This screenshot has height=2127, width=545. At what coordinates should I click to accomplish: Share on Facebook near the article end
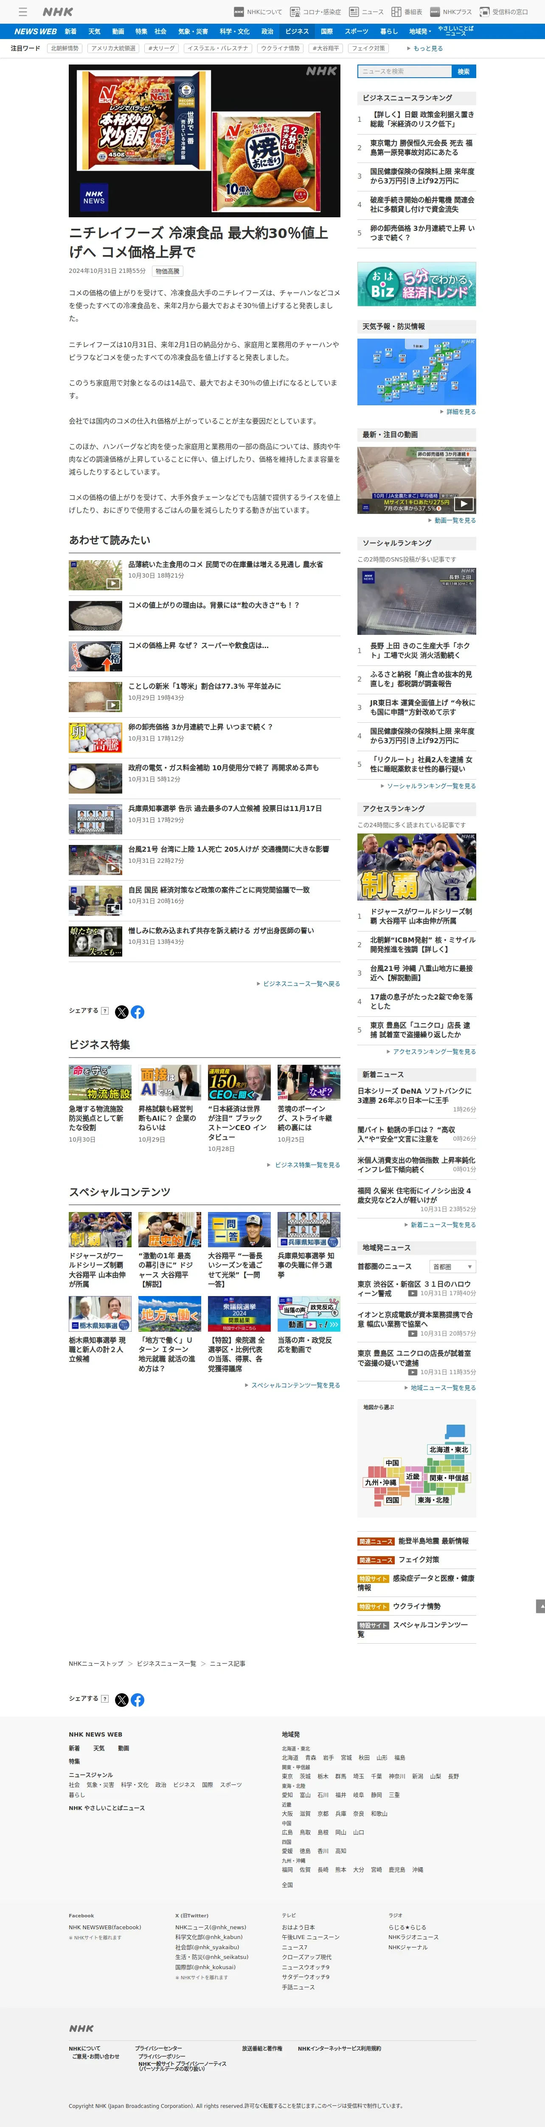137,1011
